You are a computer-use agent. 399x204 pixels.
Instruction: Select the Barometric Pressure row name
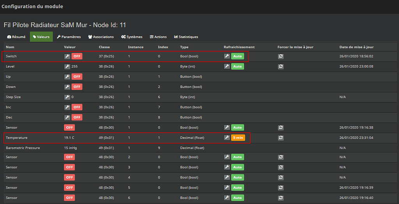pyautogui.click(x=23, y=148)
